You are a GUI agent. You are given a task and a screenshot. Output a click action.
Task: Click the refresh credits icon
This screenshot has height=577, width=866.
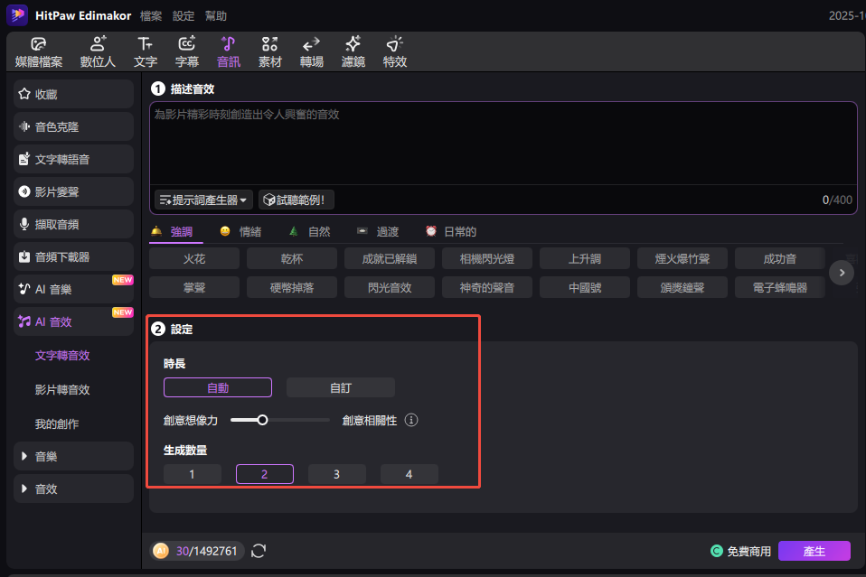point(259,551)
